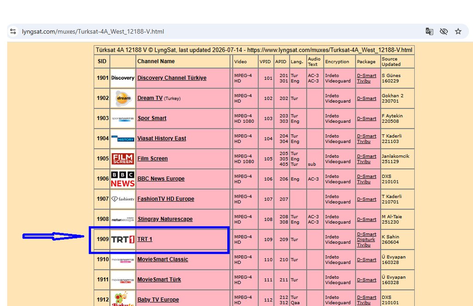Click D-Smart package in MovieSmart Türk row

click(x=366, y=280)
